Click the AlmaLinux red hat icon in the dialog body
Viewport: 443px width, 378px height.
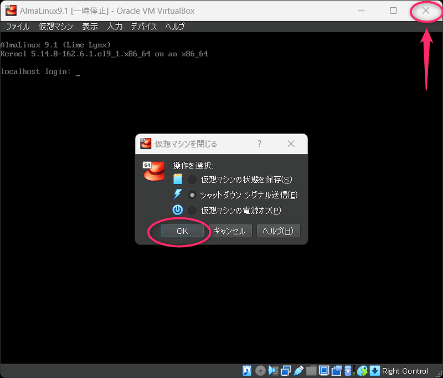(x=154, y=171)
